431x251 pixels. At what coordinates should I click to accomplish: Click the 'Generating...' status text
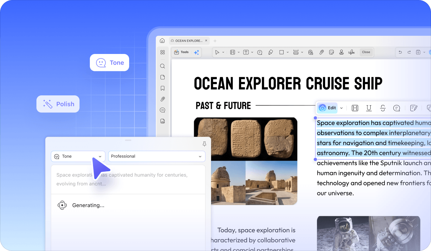click(88, 205)
